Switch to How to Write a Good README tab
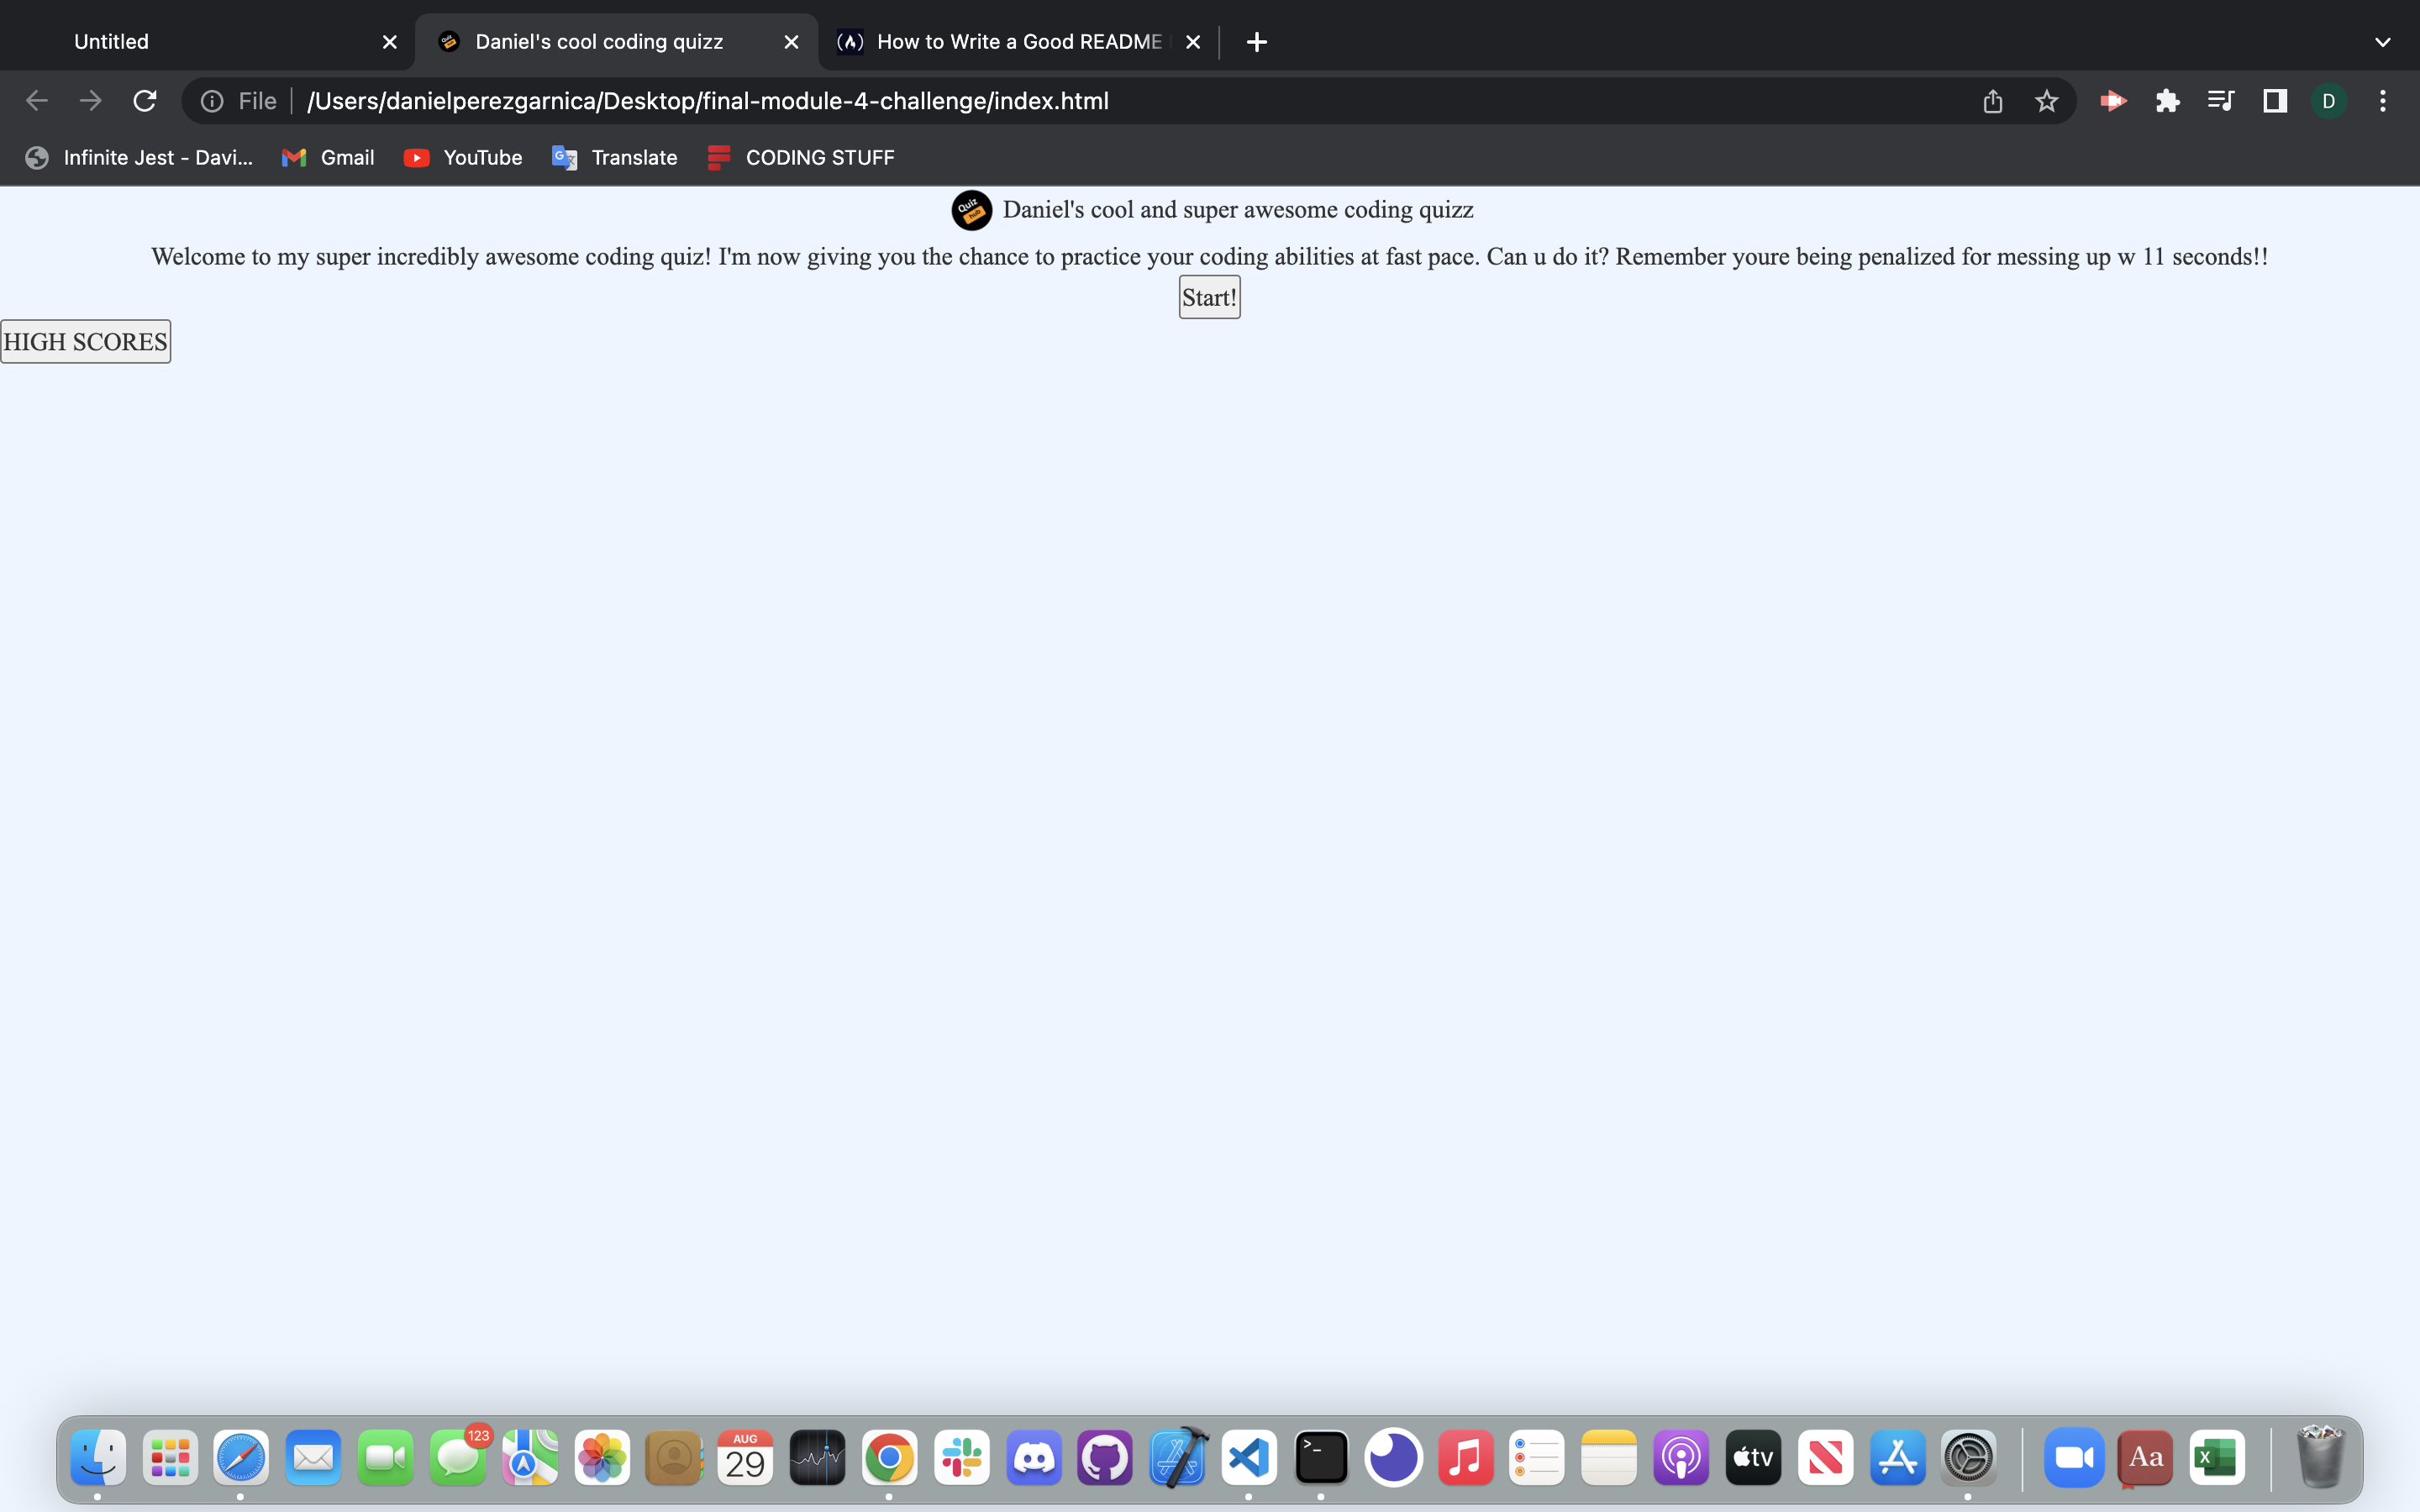2420x1512 pixels. point(1010,42)
